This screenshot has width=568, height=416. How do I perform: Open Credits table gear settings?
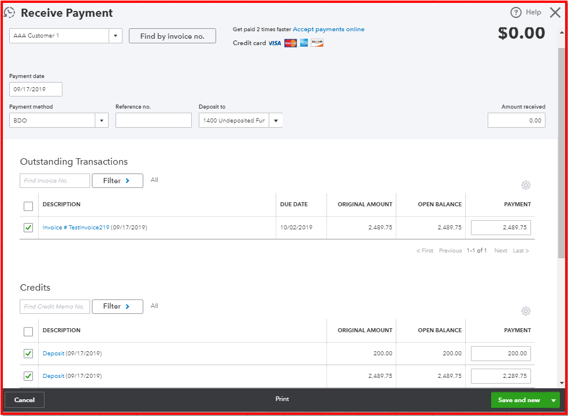[526, 311]
